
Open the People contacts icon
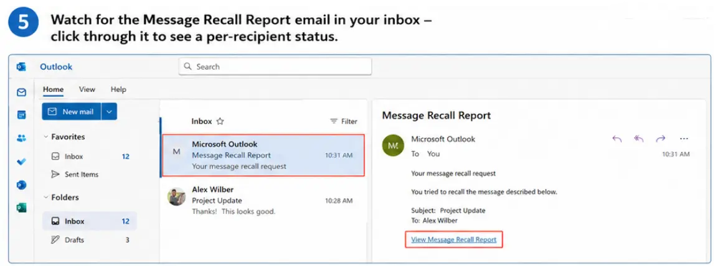[x=22, y=138]
